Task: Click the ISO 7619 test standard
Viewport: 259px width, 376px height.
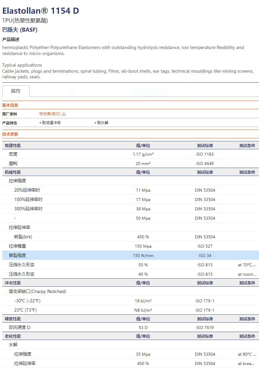Action: 205,328
